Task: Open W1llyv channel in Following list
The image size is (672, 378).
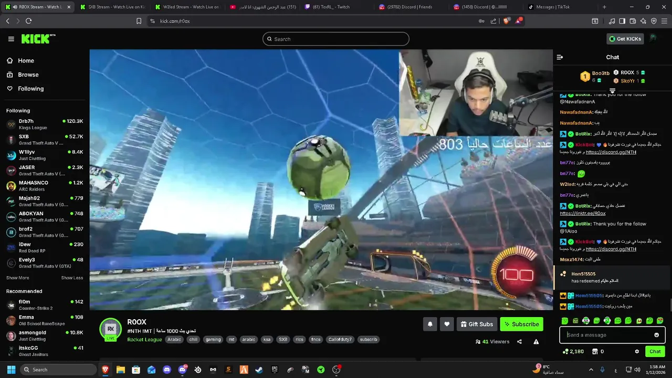Action: coord(45,155)
